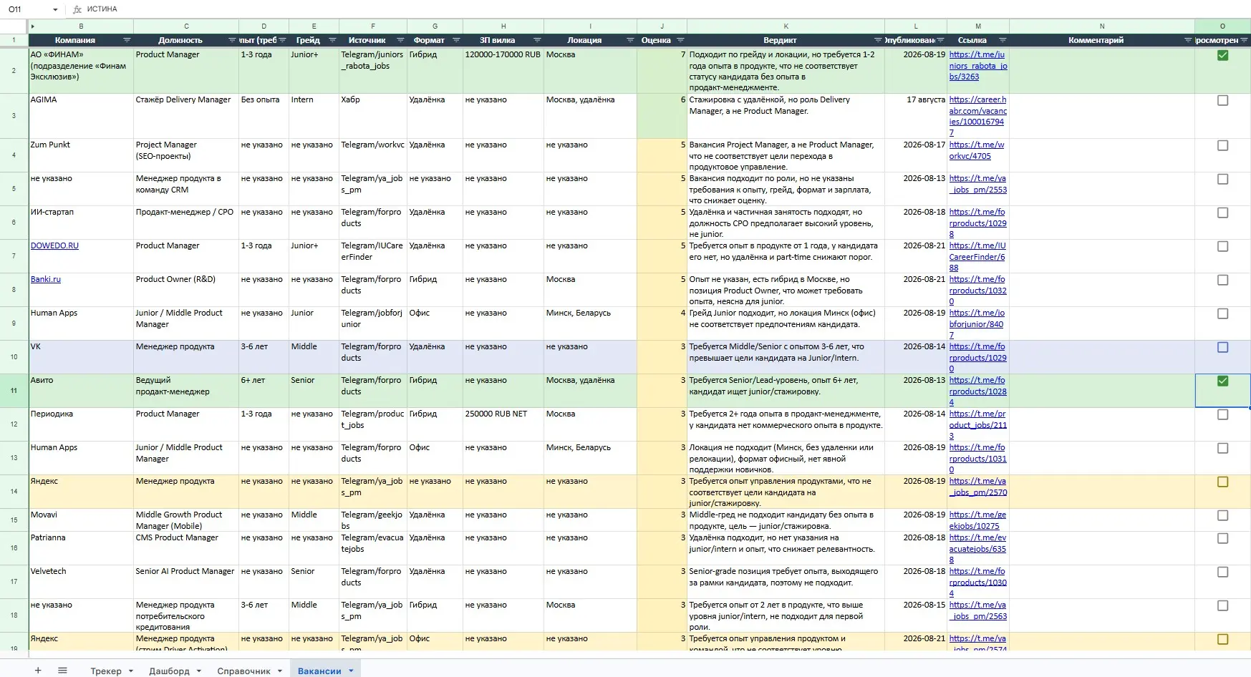Screen dimensions: 1251x677
Task: Open the Banki.ru company link
Action: pyautogui.click(x=46, y=279)
